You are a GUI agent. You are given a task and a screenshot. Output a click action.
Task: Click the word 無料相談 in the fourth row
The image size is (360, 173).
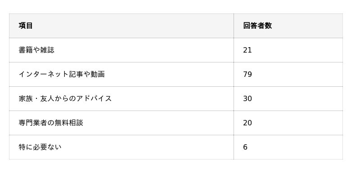click(x=69, y=123)
